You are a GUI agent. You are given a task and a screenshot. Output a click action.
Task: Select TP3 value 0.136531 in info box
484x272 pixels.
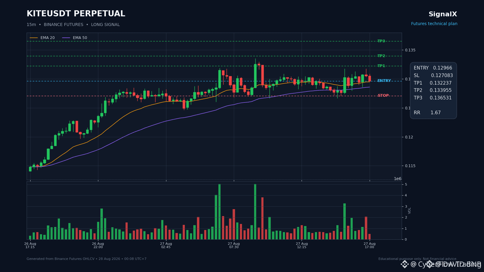click(x=441, y=98)
